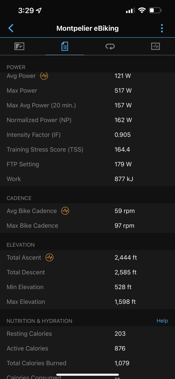Select the Max Avg Power (20 min.) row

click(87, 105)
